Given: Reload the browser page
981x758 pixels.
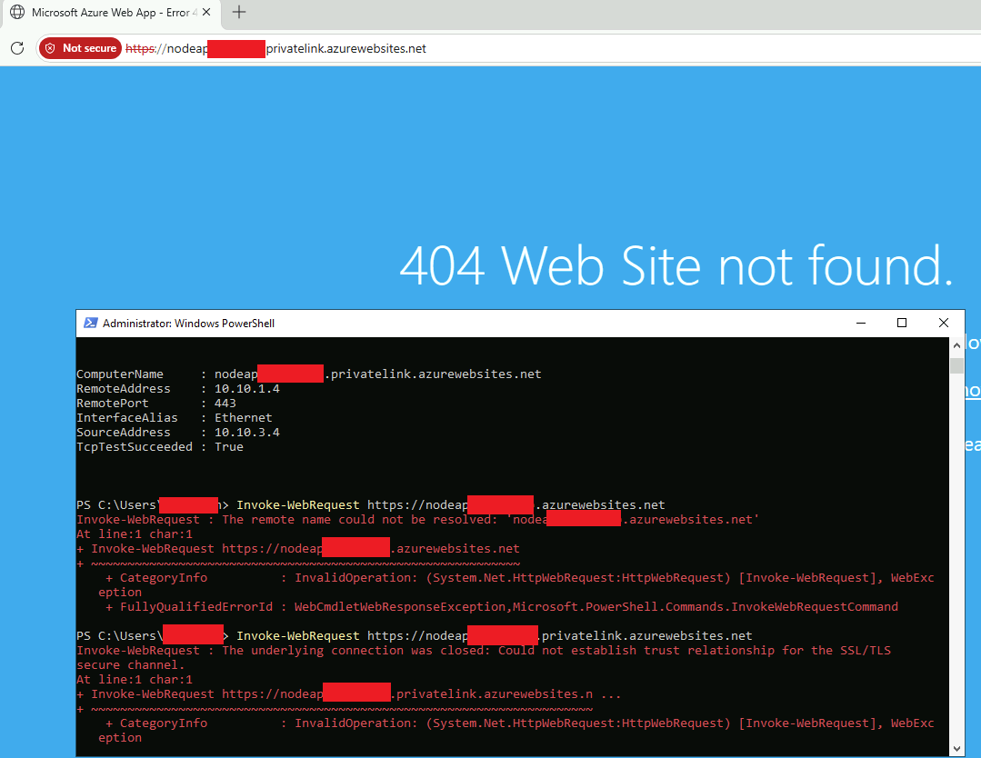Looking at the screenshot, I should [x=17, y=48].
